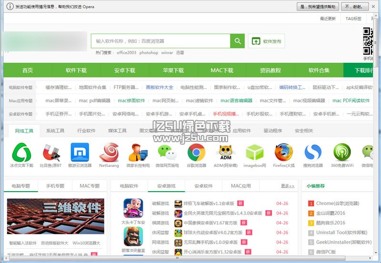381x263 pixels.
Task: Click the 不，谢谢 button
Action: coord(355,7)
